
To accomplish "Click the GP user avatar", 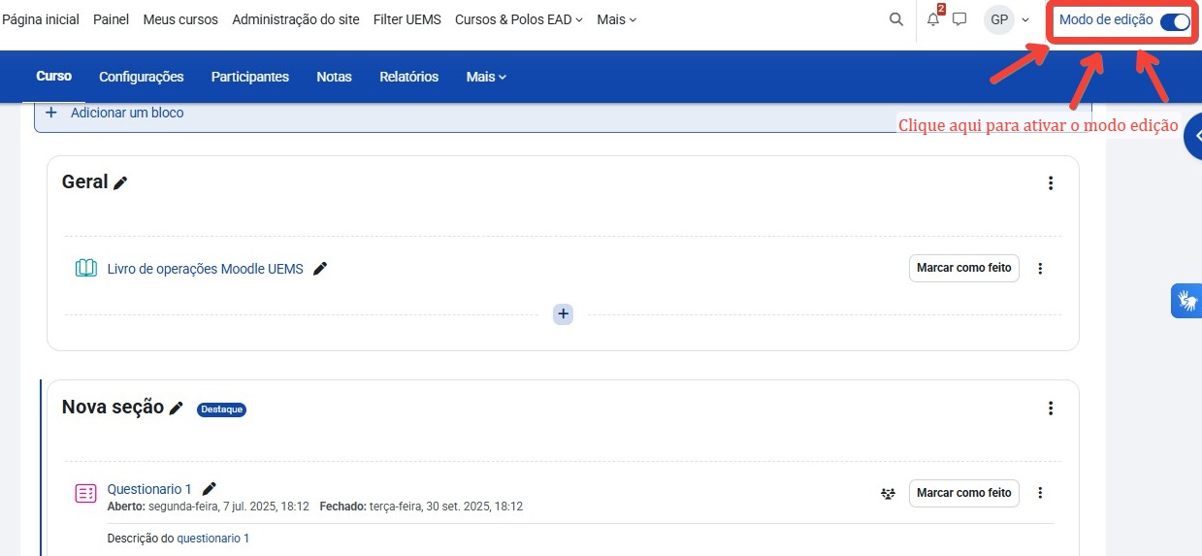I will (999, 19).
